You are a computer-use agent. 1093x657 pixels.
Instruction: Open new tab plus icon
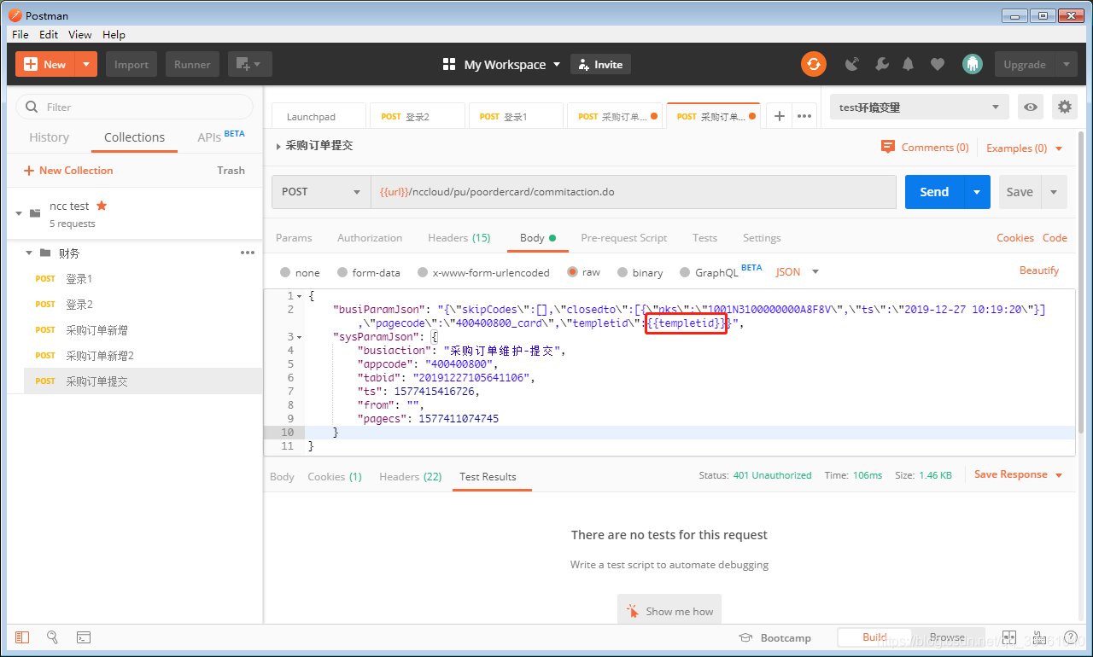point(779,116)
